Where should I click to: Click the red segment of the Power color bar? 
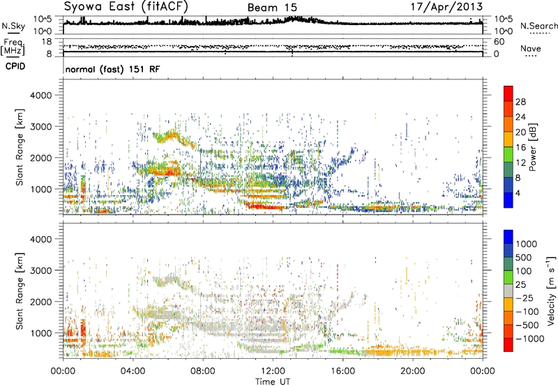[508, 93]
